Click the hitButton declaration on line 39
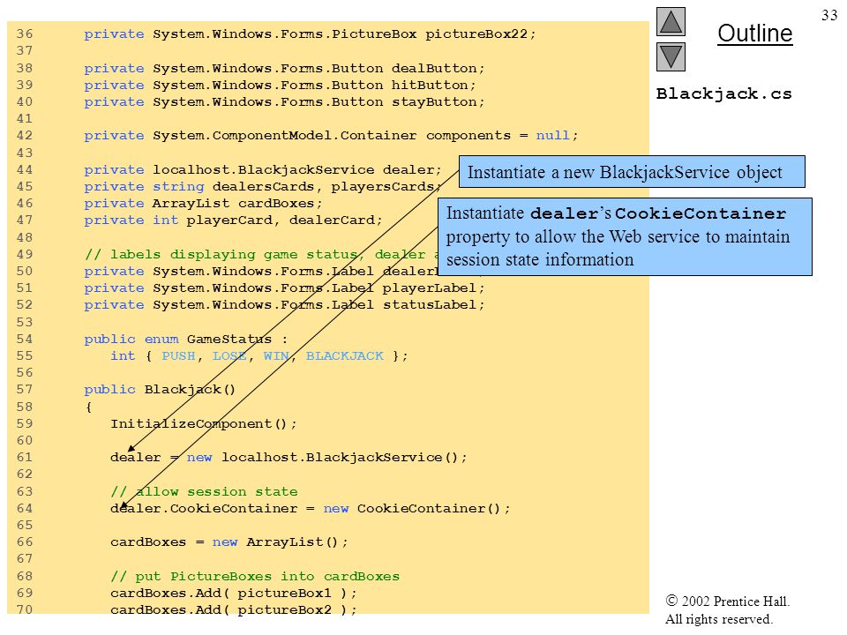This screenshot has width=847, height=635. pos(280,86)
